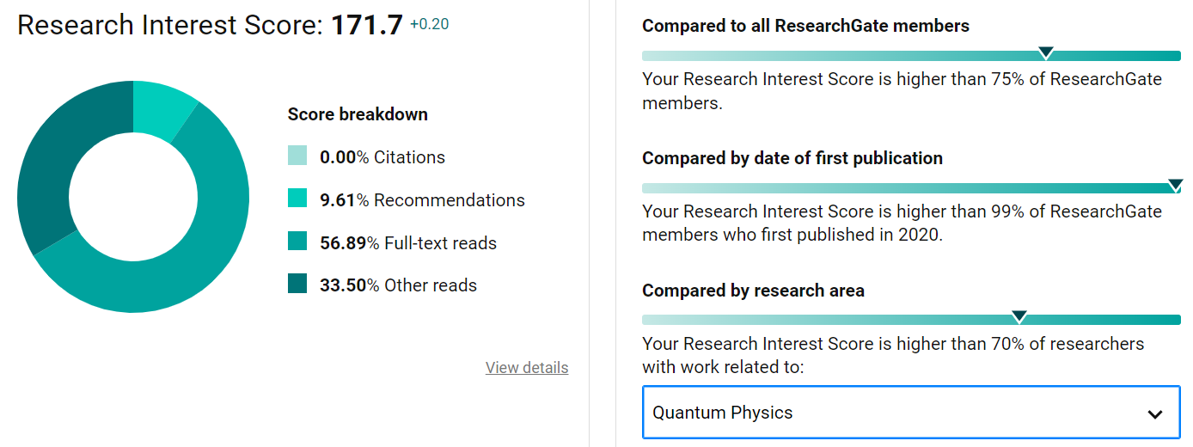
Task: Click the Score breakdown heading
Action: pos(358,114)
